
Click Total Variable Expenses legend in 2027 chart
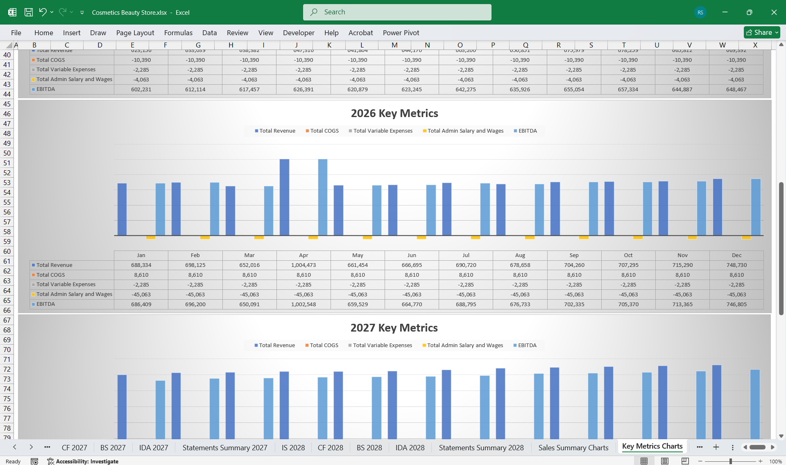380,345
